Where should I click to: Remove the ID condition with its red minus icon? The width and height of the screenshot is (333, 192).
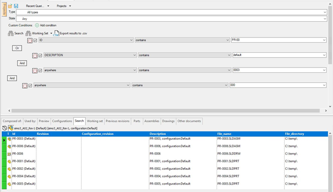[30, 40]
